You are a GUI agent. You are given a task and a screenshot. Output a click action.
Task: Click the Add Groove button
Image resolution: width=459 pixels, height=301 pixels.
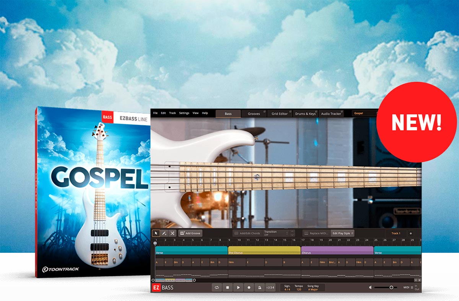[x=190, y=233]
